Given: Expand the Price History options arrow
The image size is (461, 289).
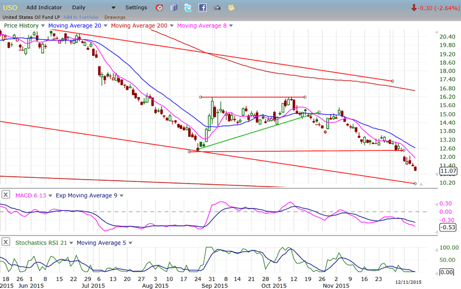Looking at the screenshot, I should click(x=43, y=26).
